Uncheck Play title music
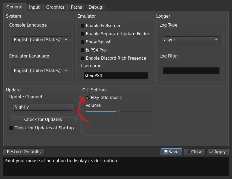Screen dimensions: 232x179 pos(87,98)
